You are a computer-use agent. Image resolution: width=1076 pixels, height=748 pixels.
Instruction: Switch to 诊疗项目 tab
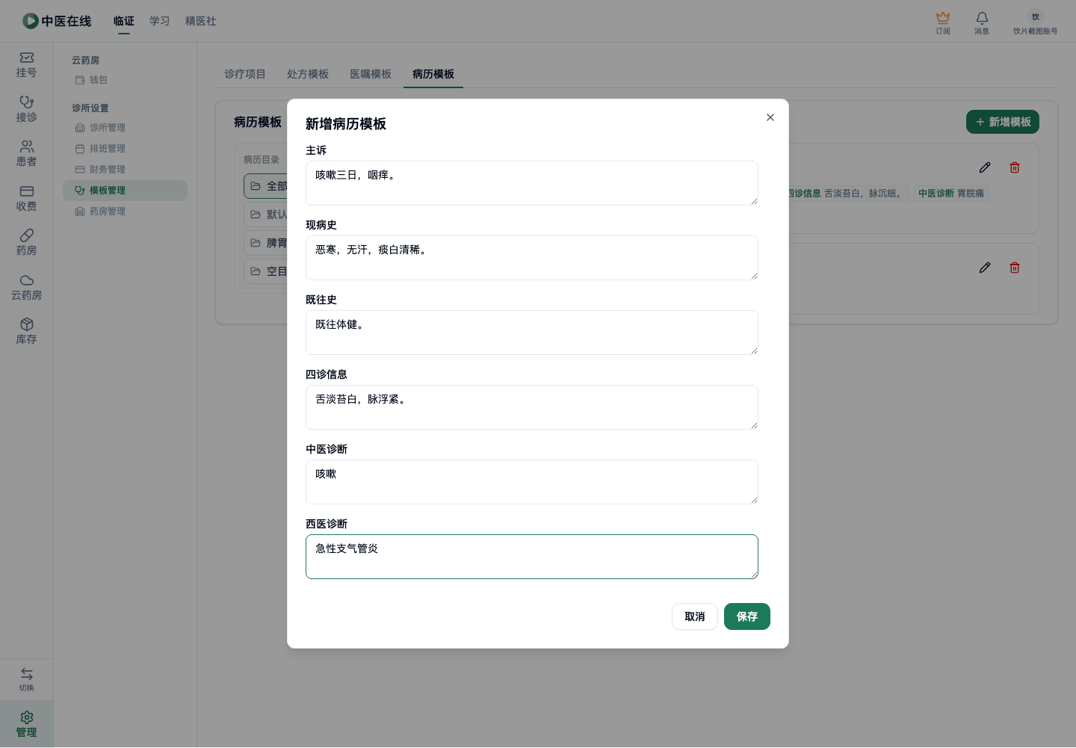245,74
